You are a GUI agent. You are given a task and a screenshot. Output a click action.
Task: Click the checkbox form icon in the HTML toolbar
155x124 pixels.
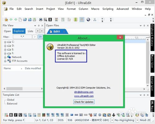[x=95, y=115]
